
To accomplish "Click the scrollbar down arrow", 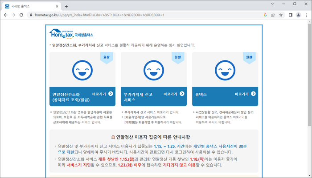I will (x=309, y=176).
